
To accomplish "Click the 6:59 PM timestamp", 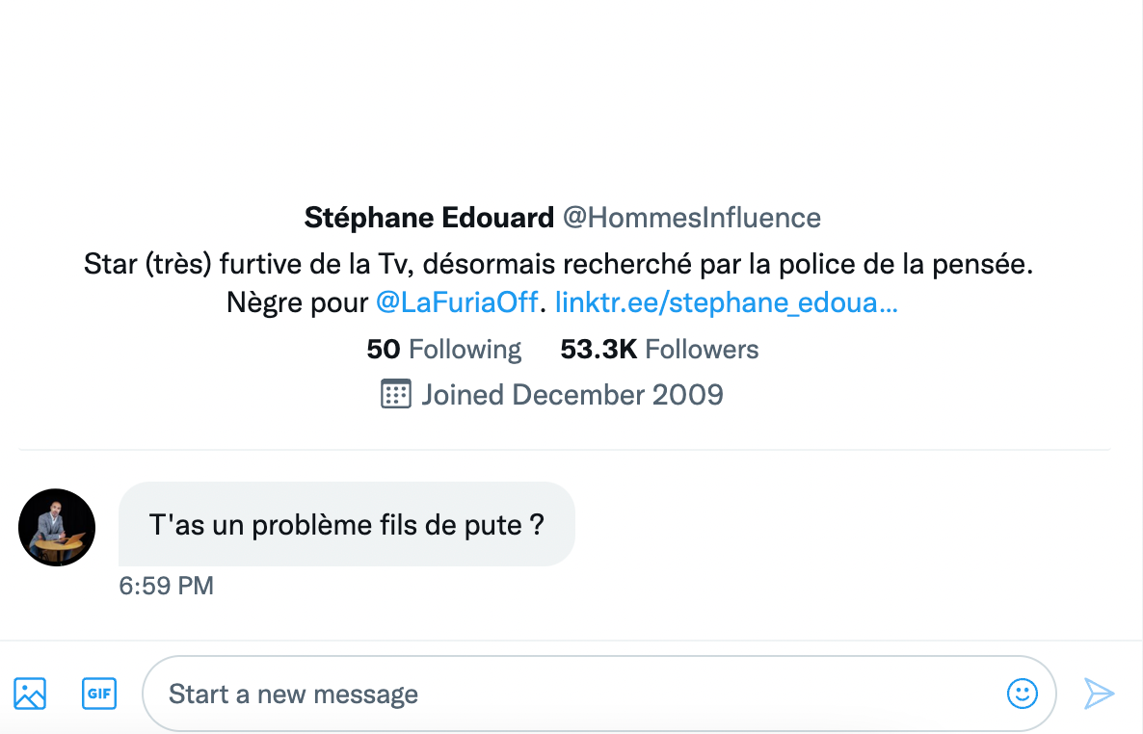I will [166, 586].
